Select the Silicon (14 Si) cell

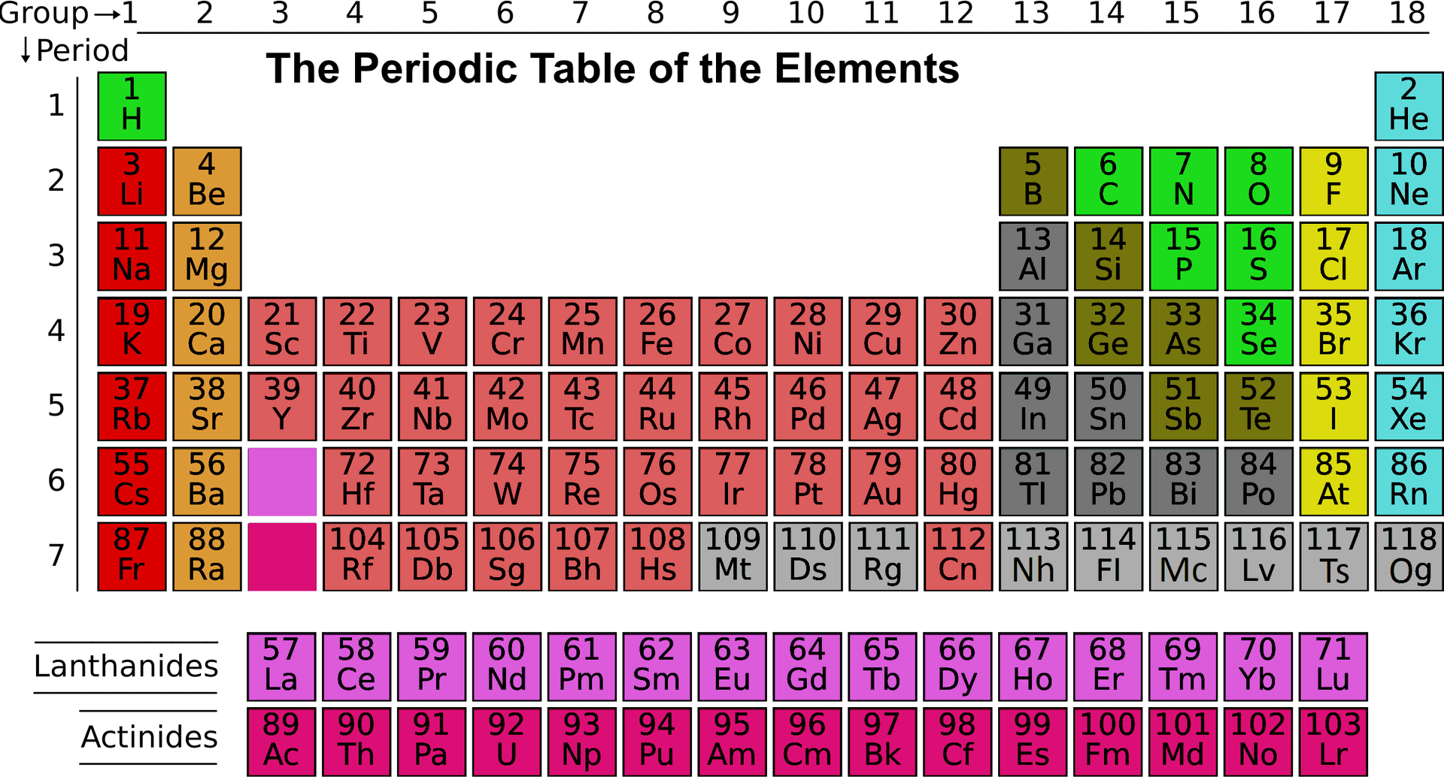[1109, 256]
